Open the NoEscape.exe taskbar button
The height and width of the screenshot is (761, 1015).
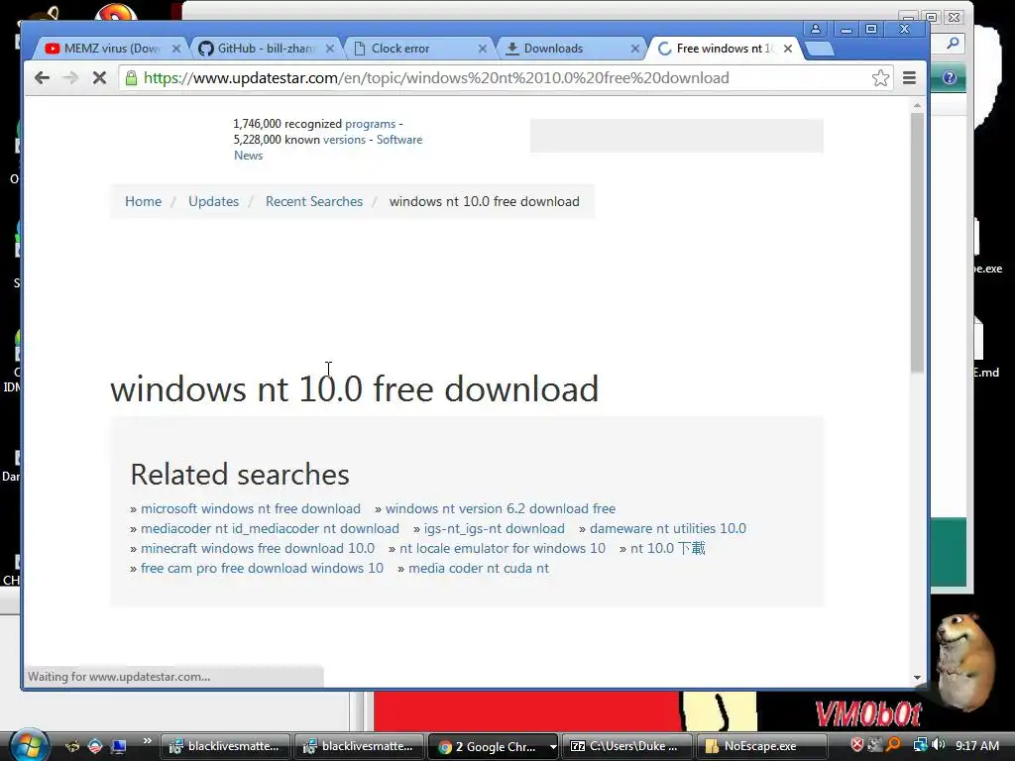760,746
